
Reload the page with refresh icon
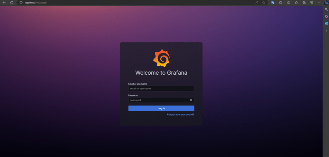click(12, 3)
